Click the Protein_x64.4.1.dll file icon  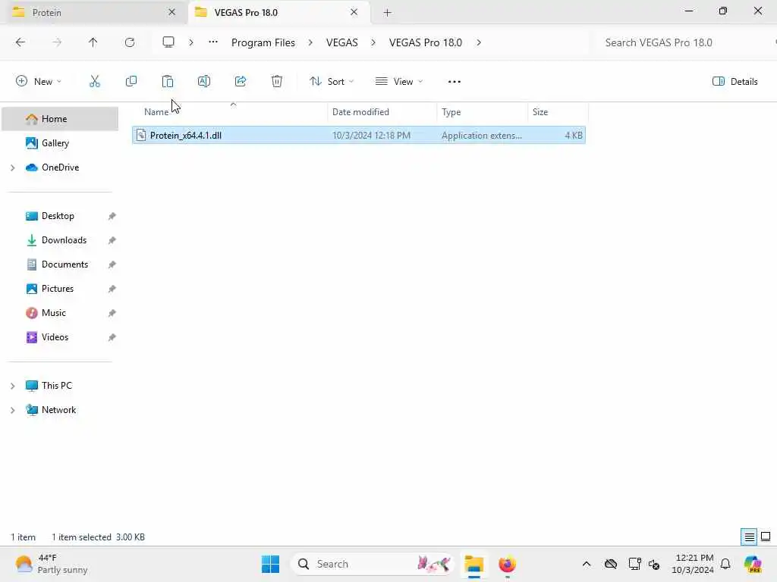[141, 135]
